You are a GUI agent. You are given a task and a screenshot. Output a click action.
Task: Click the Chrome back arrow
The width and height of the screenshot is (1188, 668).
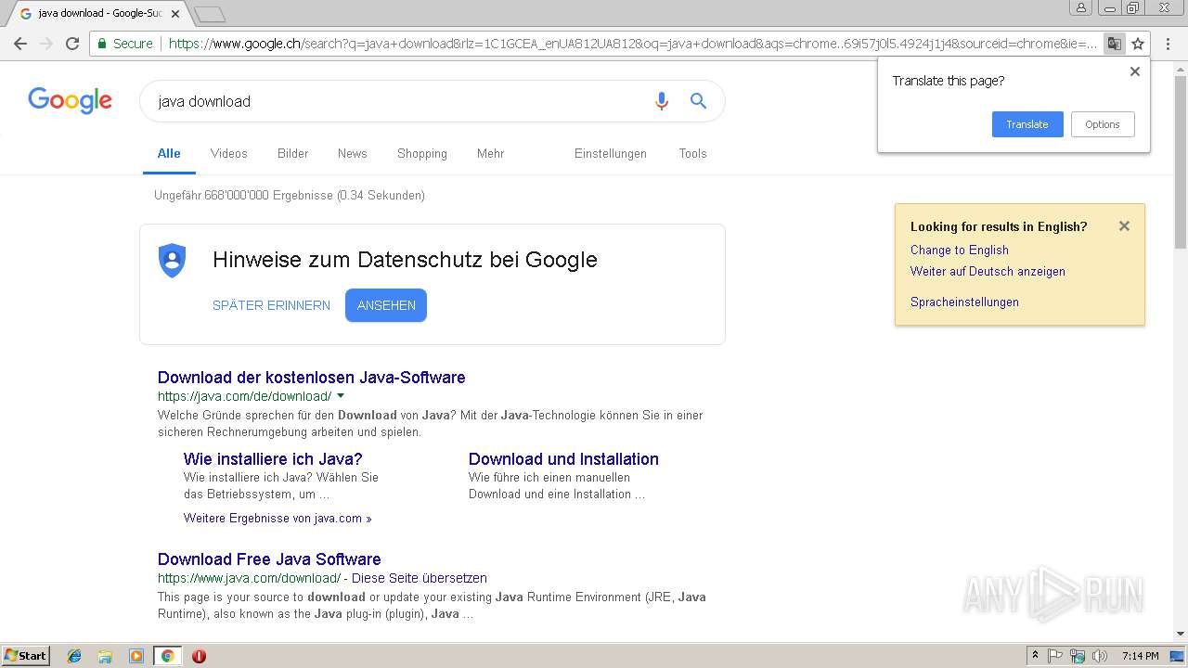coord(20,44)
